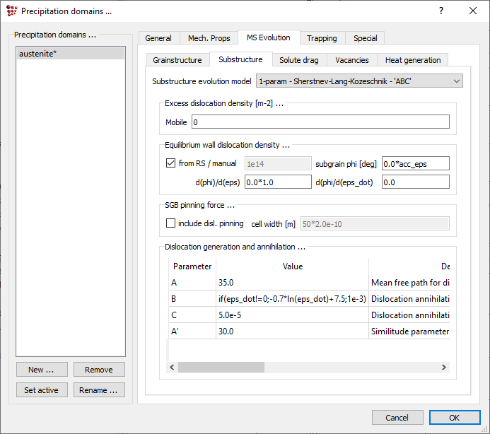Select the Trapping tab

point(322,38)
